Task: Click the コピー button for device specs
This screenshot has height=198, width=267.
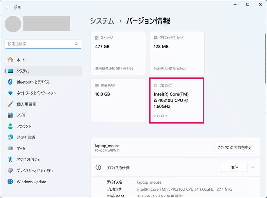Action: tap(234, 168)
